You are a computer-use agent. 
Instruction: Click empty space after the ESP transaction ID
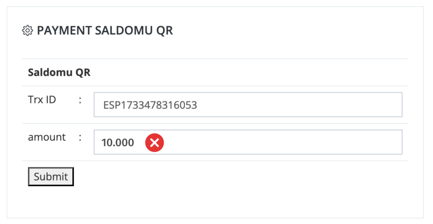(x=298, y=105)
